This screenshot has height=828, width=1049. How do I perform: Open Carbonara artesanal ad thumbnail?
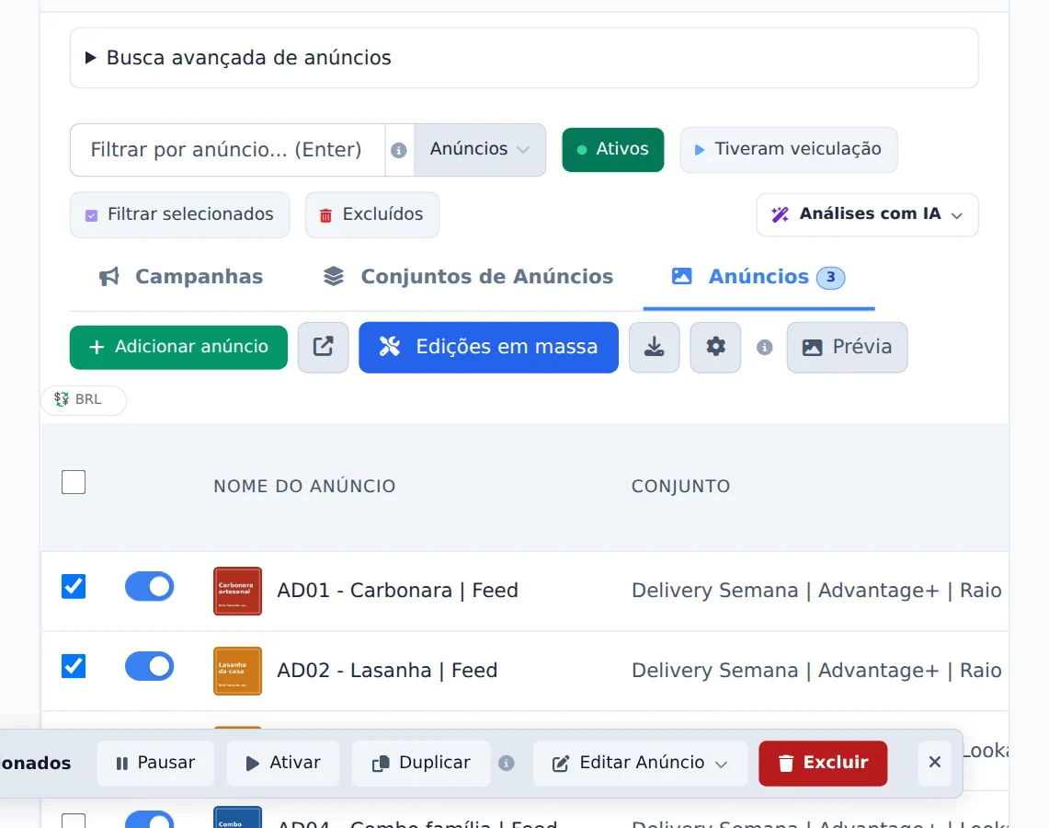(x=237, y=591)
